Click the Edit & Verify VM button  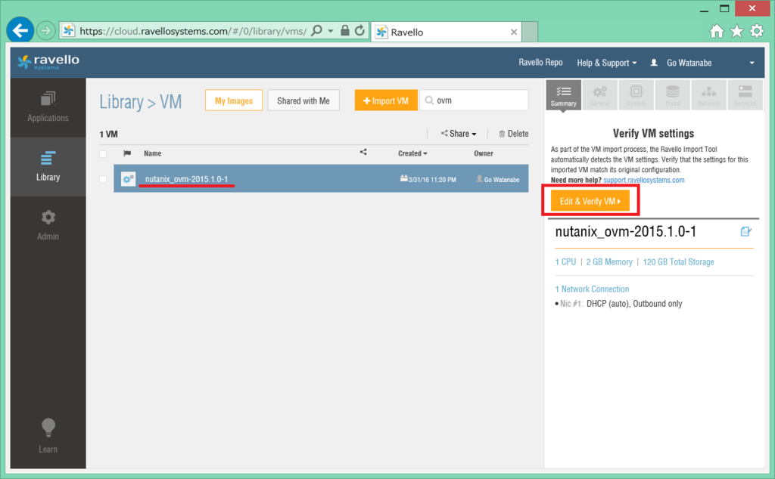[x=590, y=201]
